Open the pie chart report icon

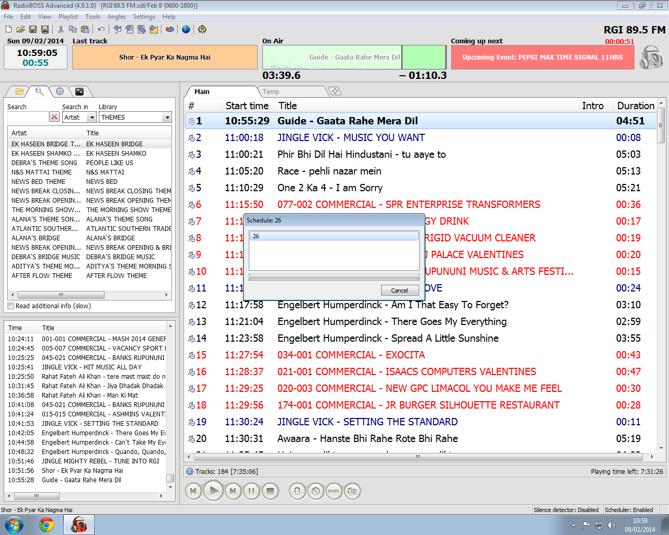[170, 29]
